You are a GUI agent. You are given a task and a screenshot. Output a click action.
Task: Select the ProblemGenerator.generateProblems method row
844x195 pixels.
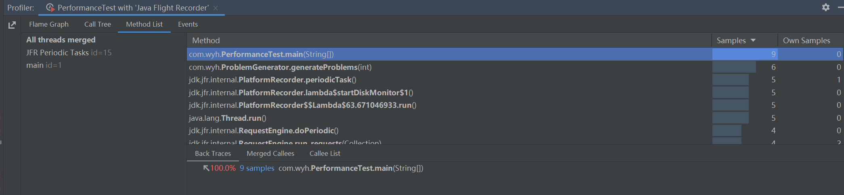[280, 67]
